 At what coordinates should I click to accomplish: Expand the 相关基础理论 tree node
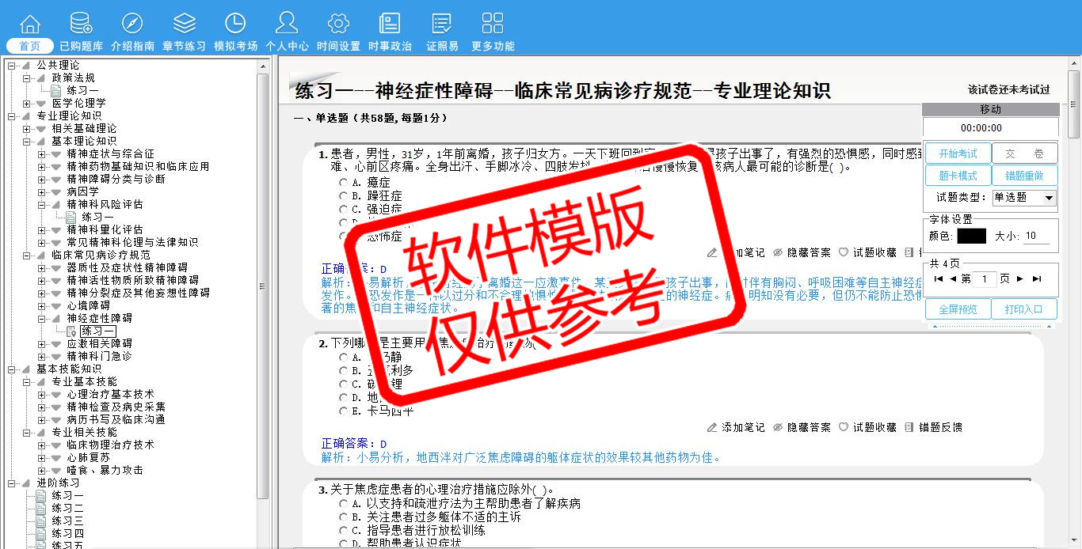[26, 128]
